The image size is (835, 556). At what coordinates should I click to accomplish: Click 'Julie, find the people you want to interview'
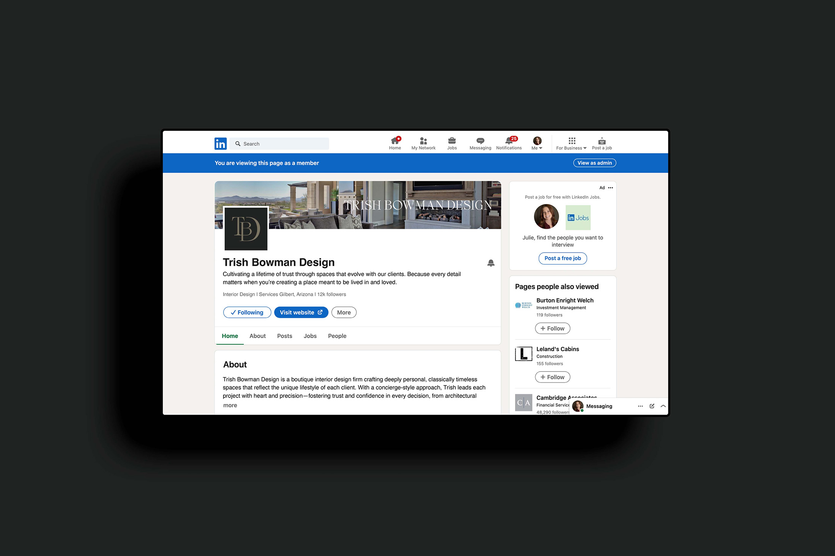(563, 241)
